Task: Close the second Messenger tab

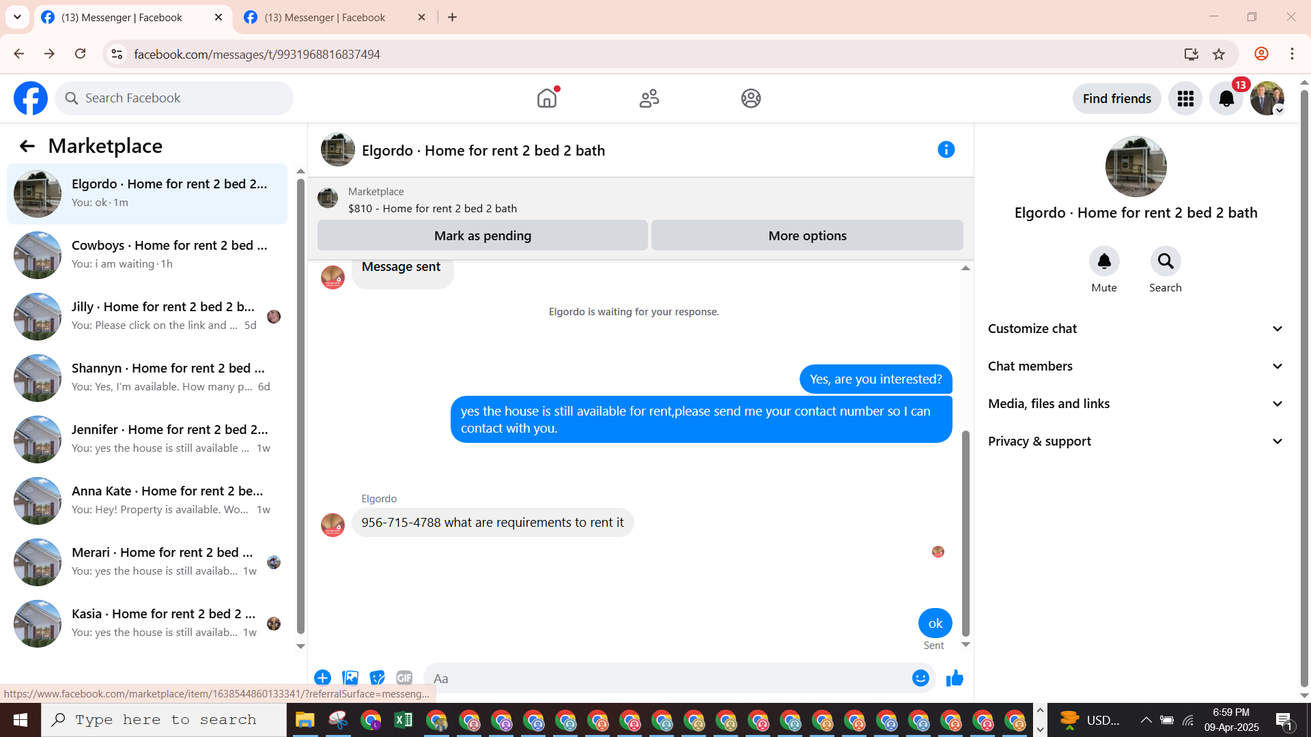Action: 421,18
